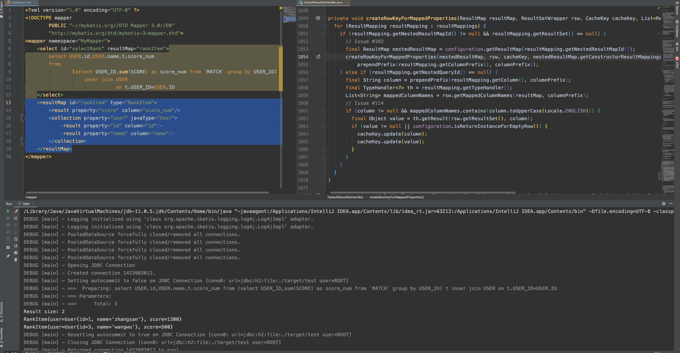Screen dimensions: 680x353
Task: Collapse the collection fold on line 15
Action: point(23,118)
